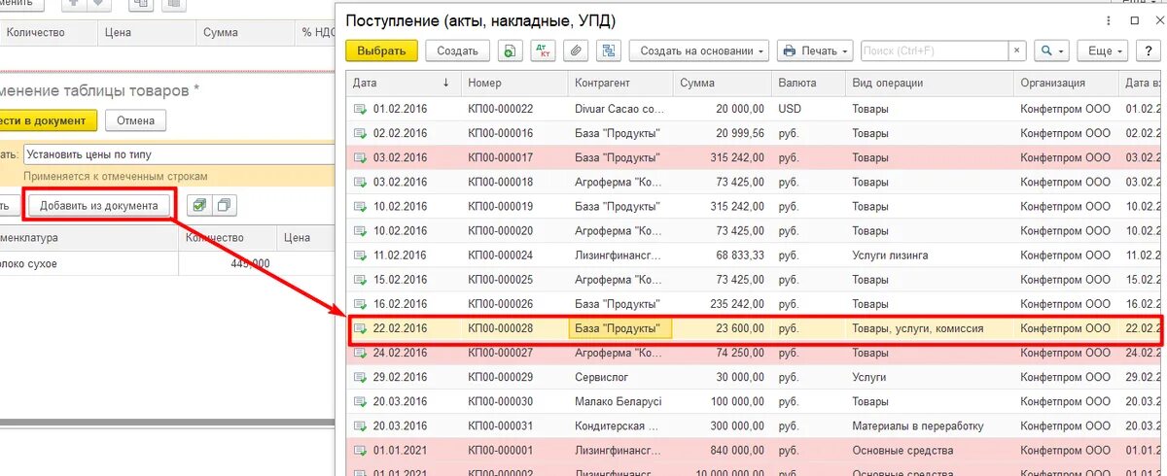Select the Кондитерская contractor cell

point(619,426)
